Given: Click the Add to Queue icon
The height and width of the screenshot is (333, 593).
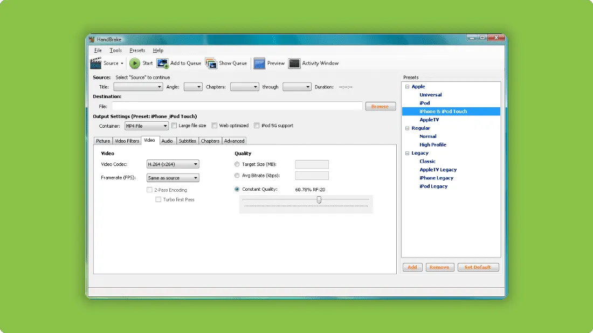Looking at the screenshot, I should 163,63.
